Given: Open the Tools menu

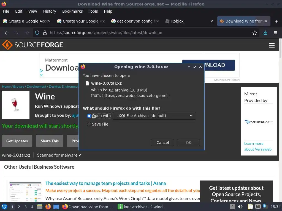Looking at the screenshot, I should [93, 11].
